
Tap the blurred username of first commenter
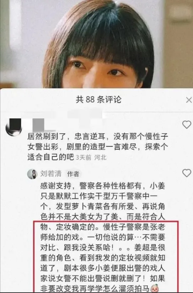click(x=38, y=125)
